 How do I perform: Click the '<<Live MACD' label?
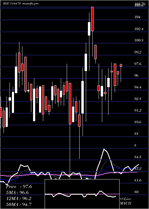125,201
